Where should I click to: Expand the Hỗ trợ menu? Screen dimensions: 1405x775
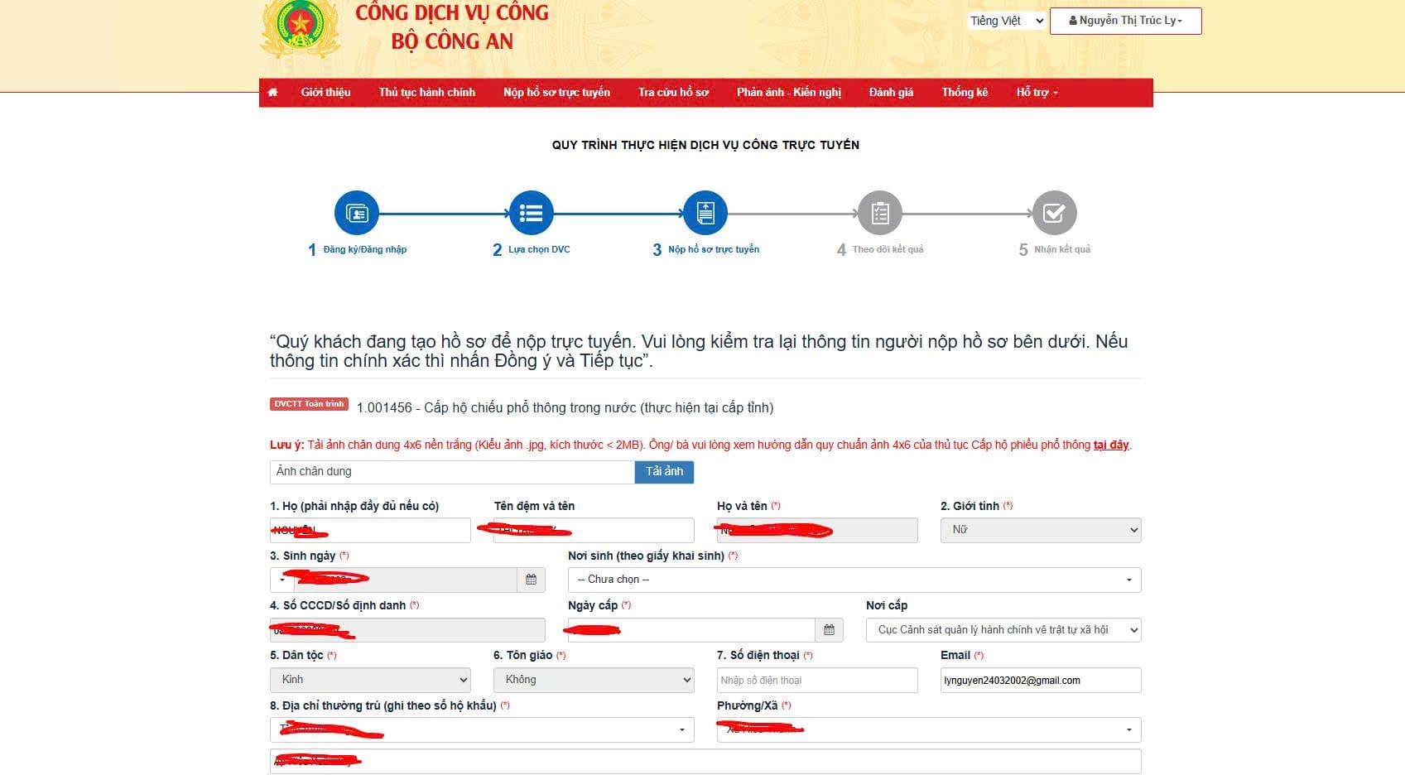coord(1036,92)
